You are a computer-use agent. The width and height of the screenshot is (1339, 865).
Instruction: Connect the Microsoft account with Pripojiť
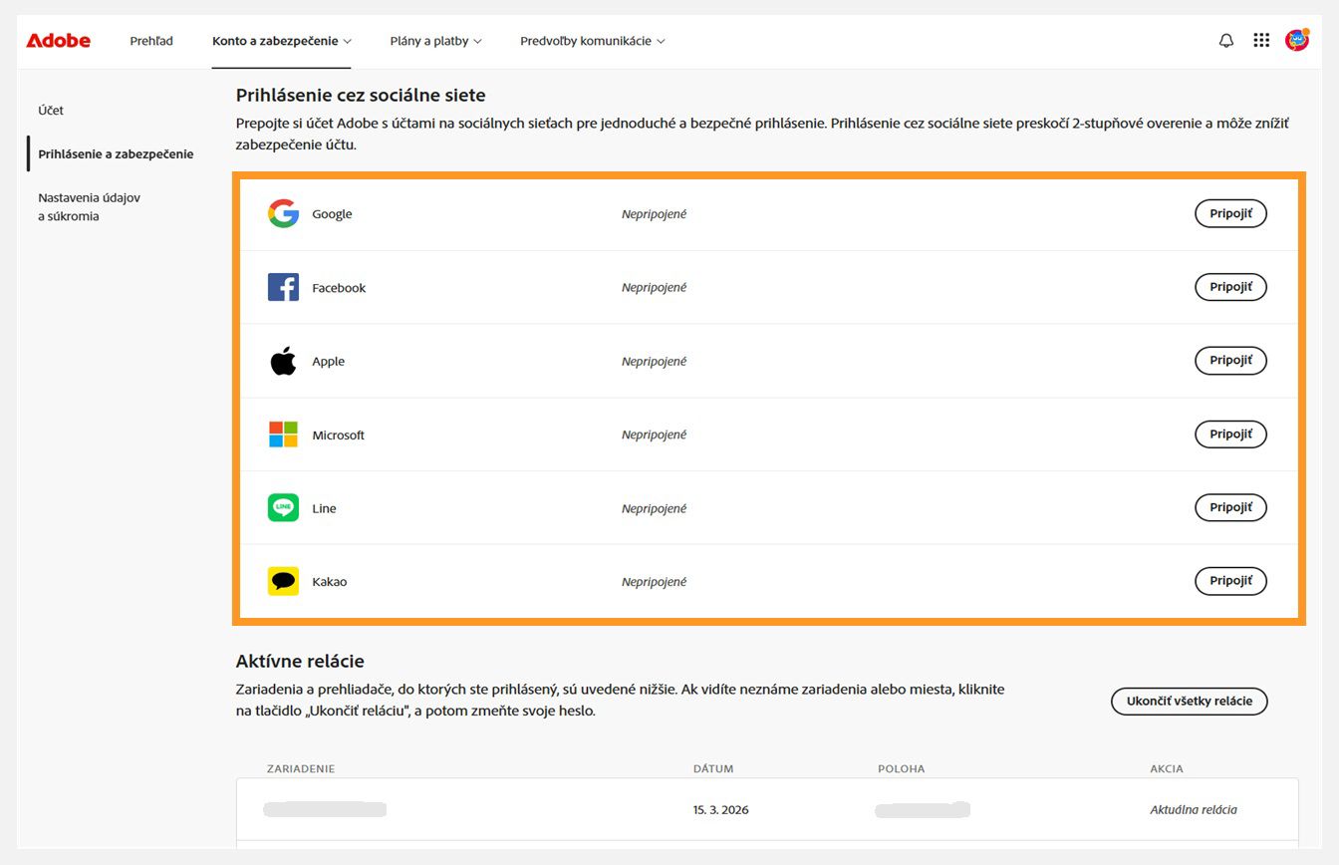(x=1230, y=434)
